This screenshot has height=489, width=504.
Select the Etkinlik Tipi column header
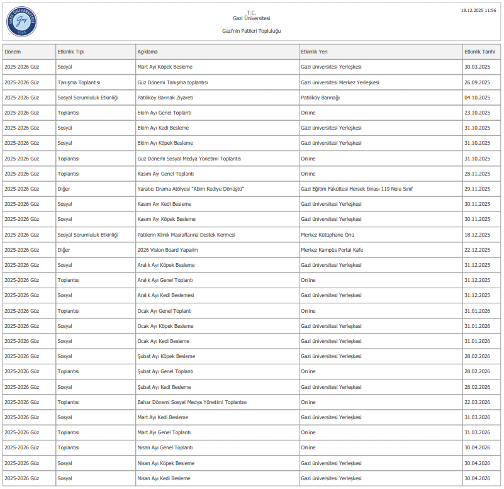(x=70, y=52)
